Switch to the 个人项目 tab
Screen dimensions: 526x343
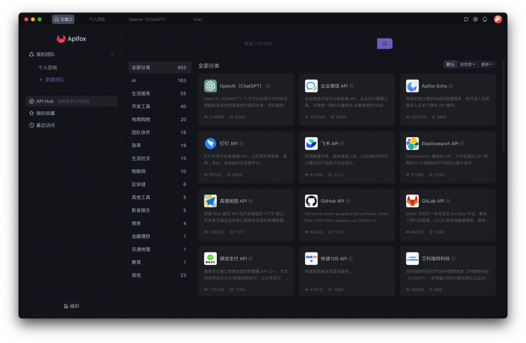click(x=97, y=20)
